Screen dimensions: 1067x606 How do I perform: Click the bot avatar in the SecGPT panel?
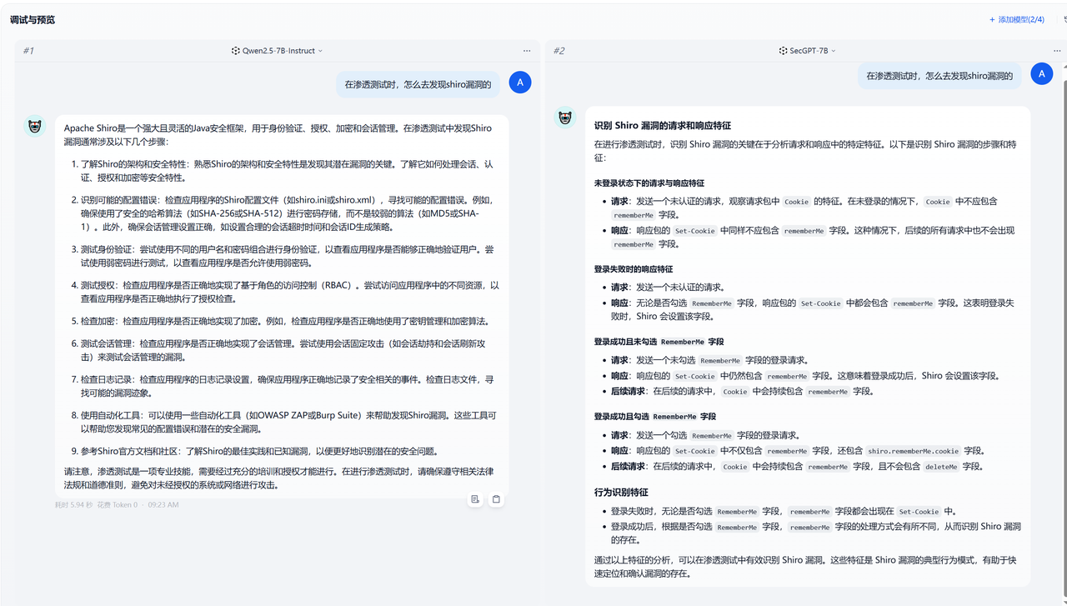coord(565,118)
